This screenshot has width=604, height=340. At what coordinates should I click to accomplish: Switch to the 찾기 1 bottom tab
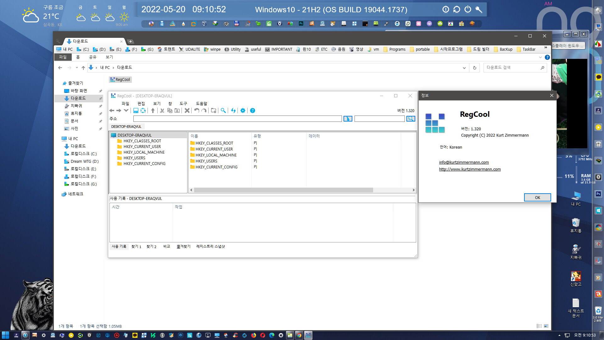coord(136,246)
